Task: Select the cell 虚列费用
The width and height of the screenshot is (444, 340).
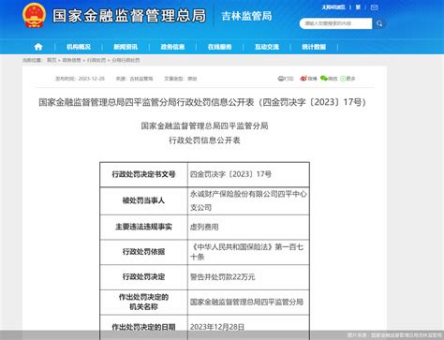Action: [x=248, y=227]
